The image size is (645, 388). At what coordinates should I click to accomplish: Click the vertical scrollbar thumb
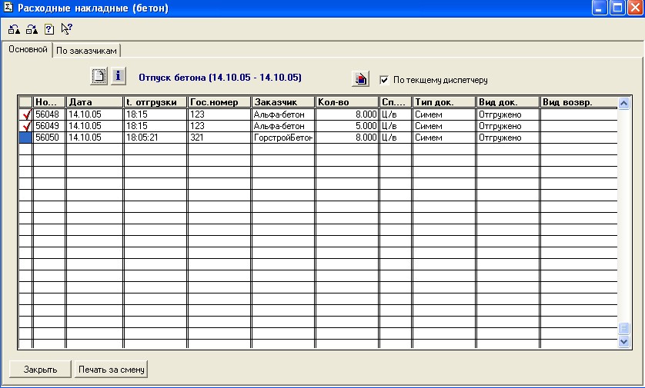click(624, 328)
